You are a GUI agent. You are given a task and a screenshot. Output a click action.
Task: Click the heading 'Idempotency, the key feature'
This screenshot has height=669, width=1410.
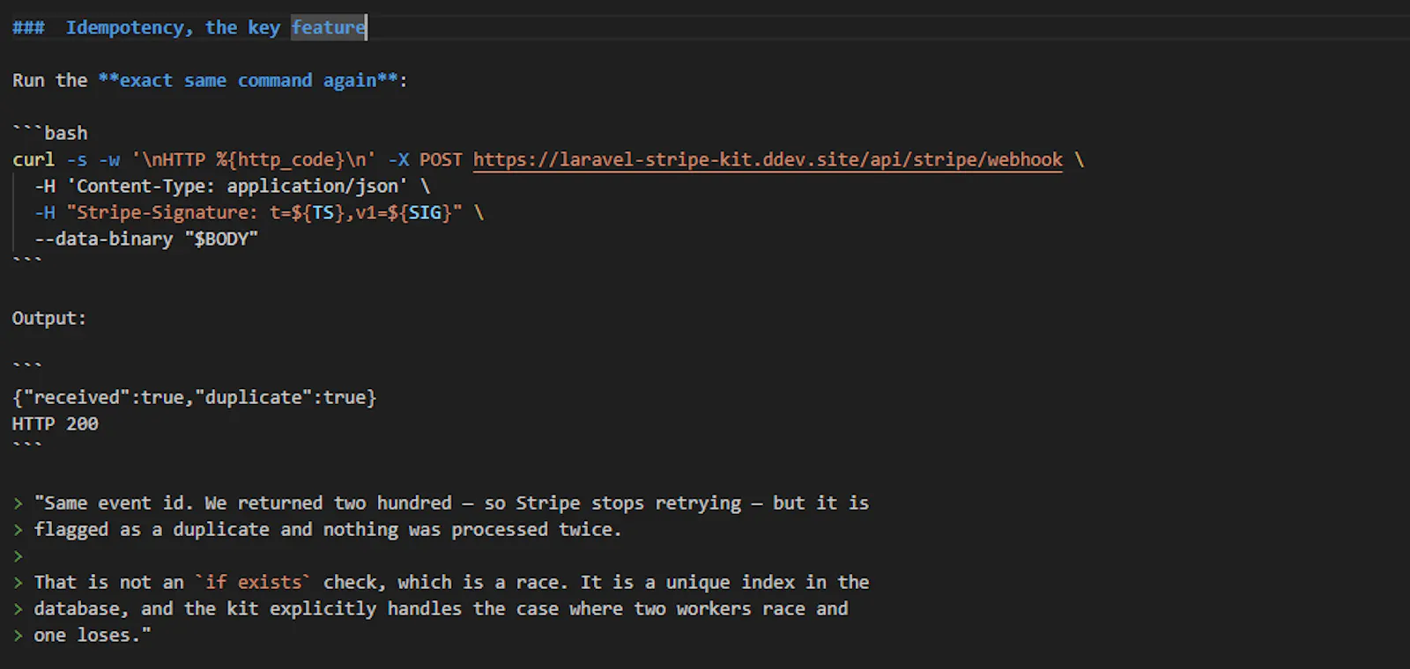[216, 27]
